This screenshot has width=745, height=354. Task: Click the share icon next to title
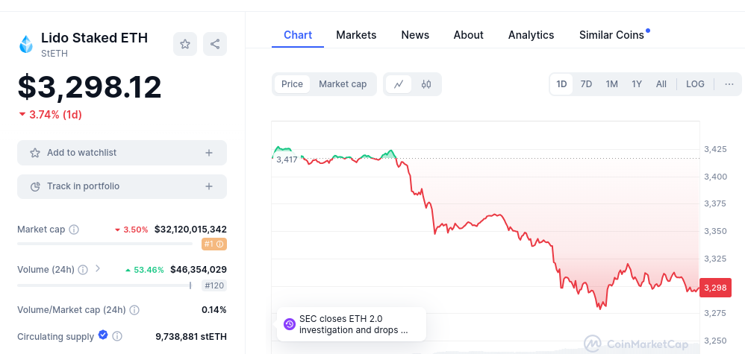[x=215, y=44]
